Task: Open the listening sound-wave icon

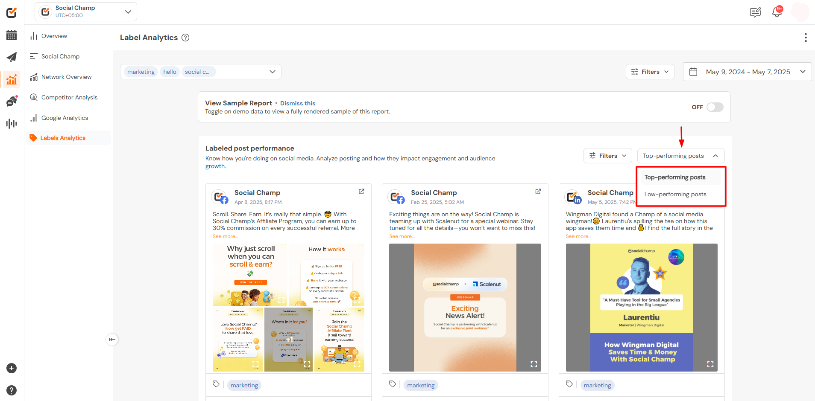Action: click(x=12, y=124)
